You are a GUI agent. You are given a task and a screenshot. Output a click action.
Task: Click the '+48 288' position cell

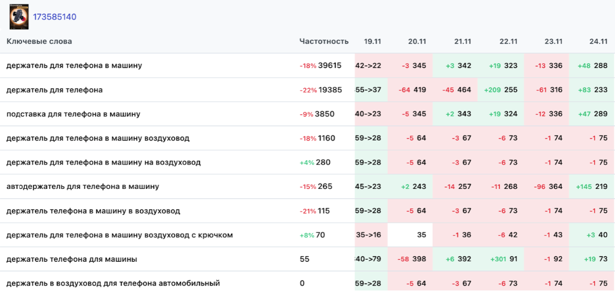point(592,66)
